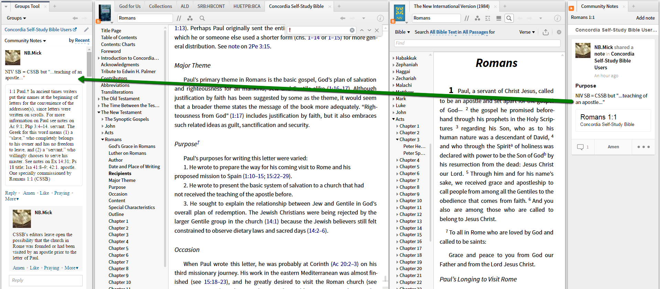
Task: Click the orange Community Notes star icon
Action: pos(571,8)
